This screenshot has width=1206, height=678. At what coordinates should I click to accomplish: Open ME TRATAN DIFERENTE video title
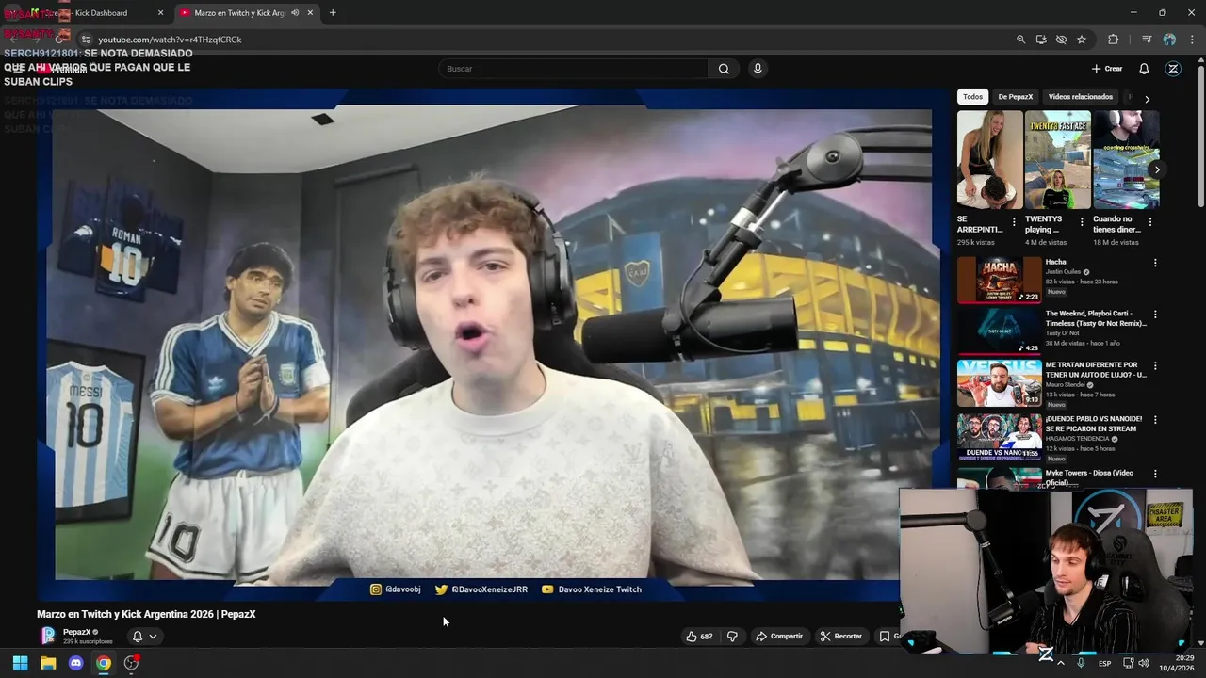(x=1096, y=369)
